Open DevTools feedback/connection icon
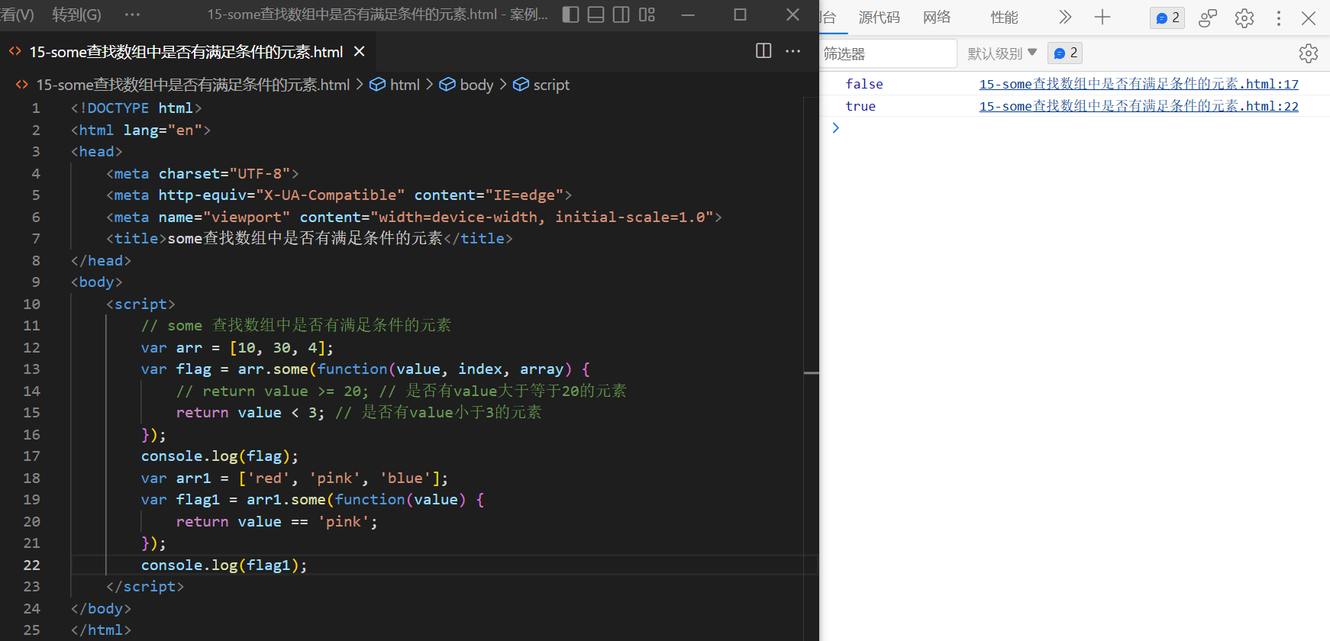The width and height of the screenshot is (1330, 641). pos(1207,18)
